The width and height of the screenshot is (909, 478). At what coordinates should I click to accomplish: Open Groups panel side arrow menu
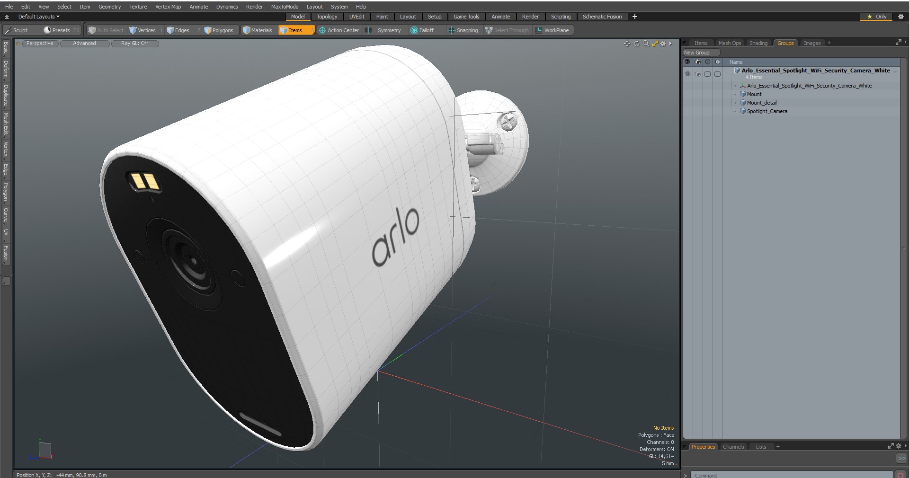[905, 43]
